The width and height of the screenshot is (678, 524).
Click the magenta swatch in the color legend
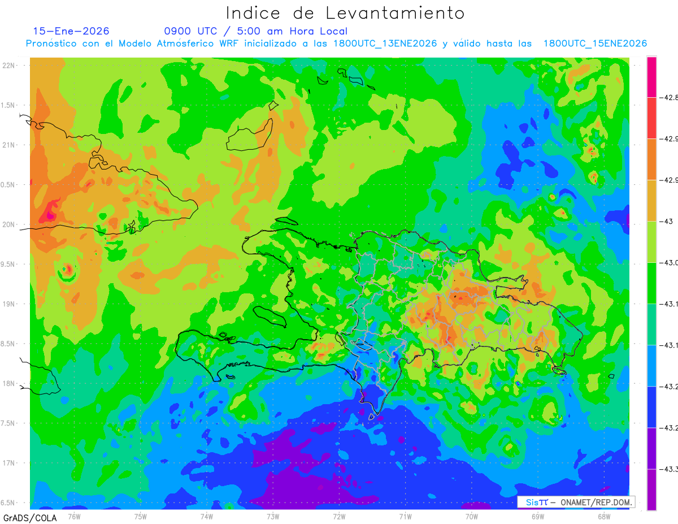(x=651, y=77)
